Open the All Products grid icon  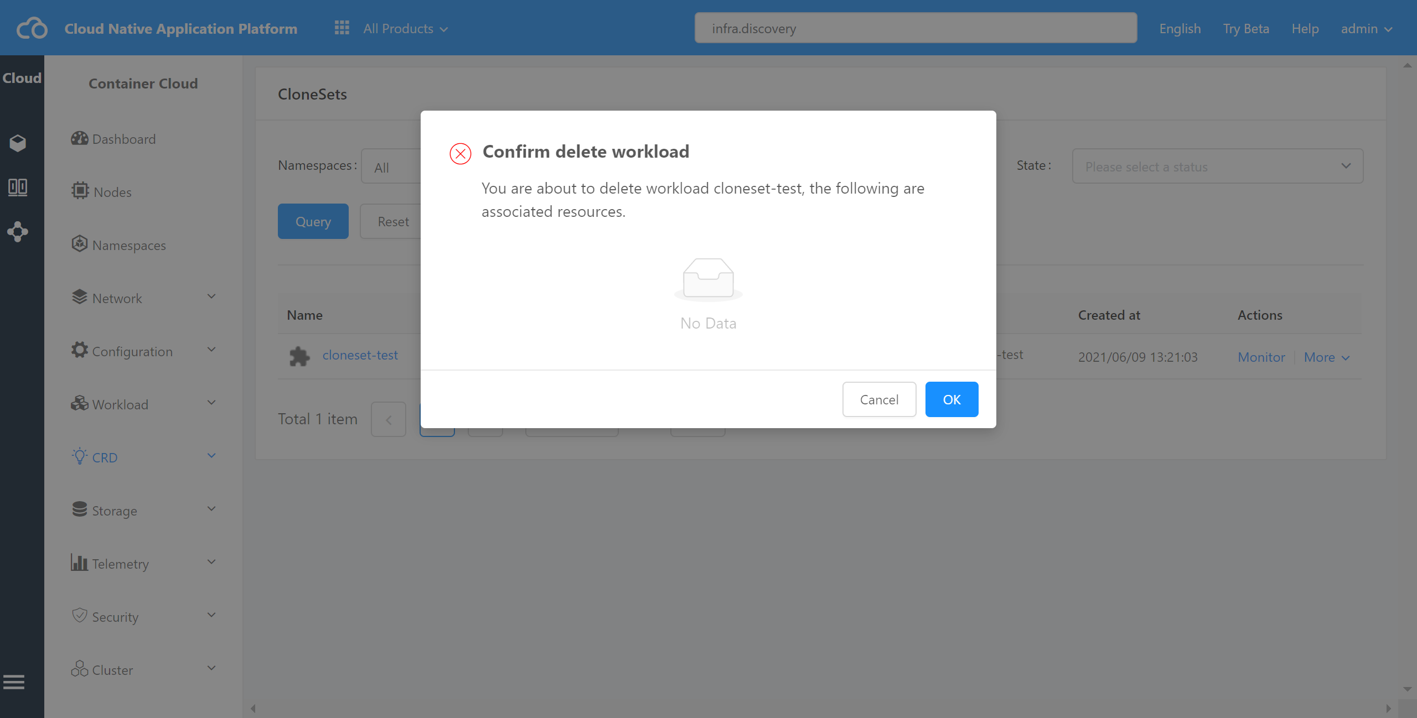coord(342,28)
